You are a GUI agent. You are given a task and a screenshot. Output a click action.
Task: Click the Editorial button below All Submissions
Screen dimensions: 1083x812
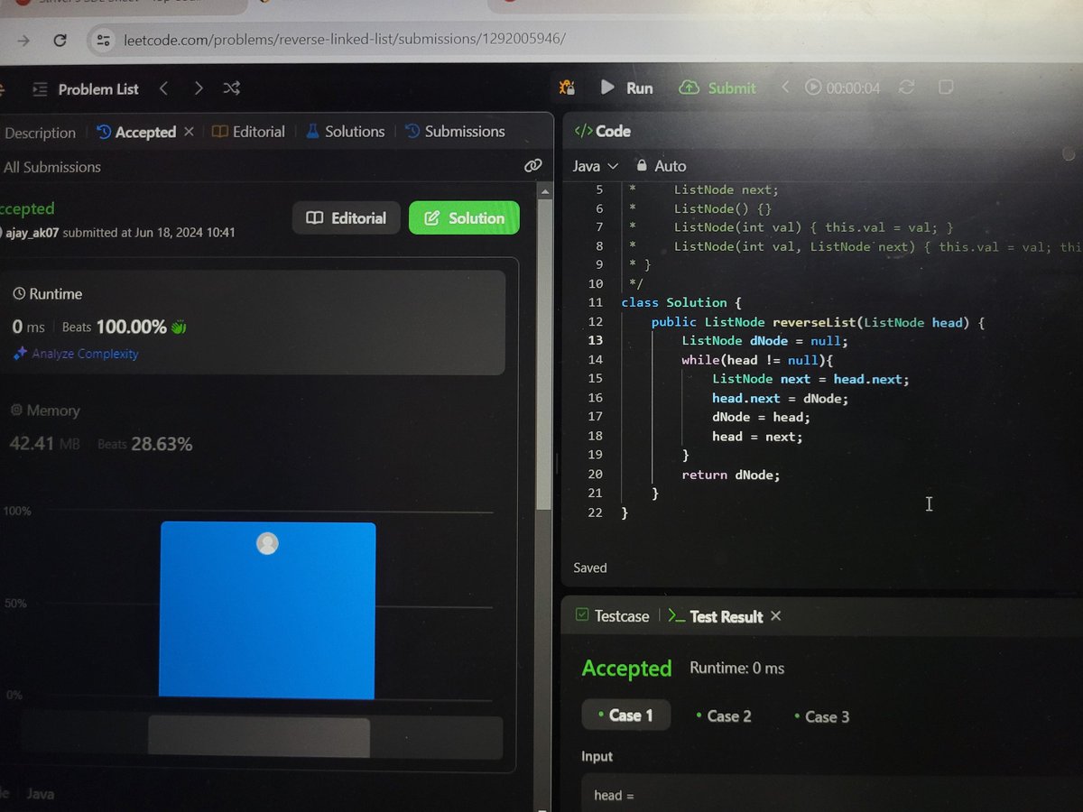346,218
